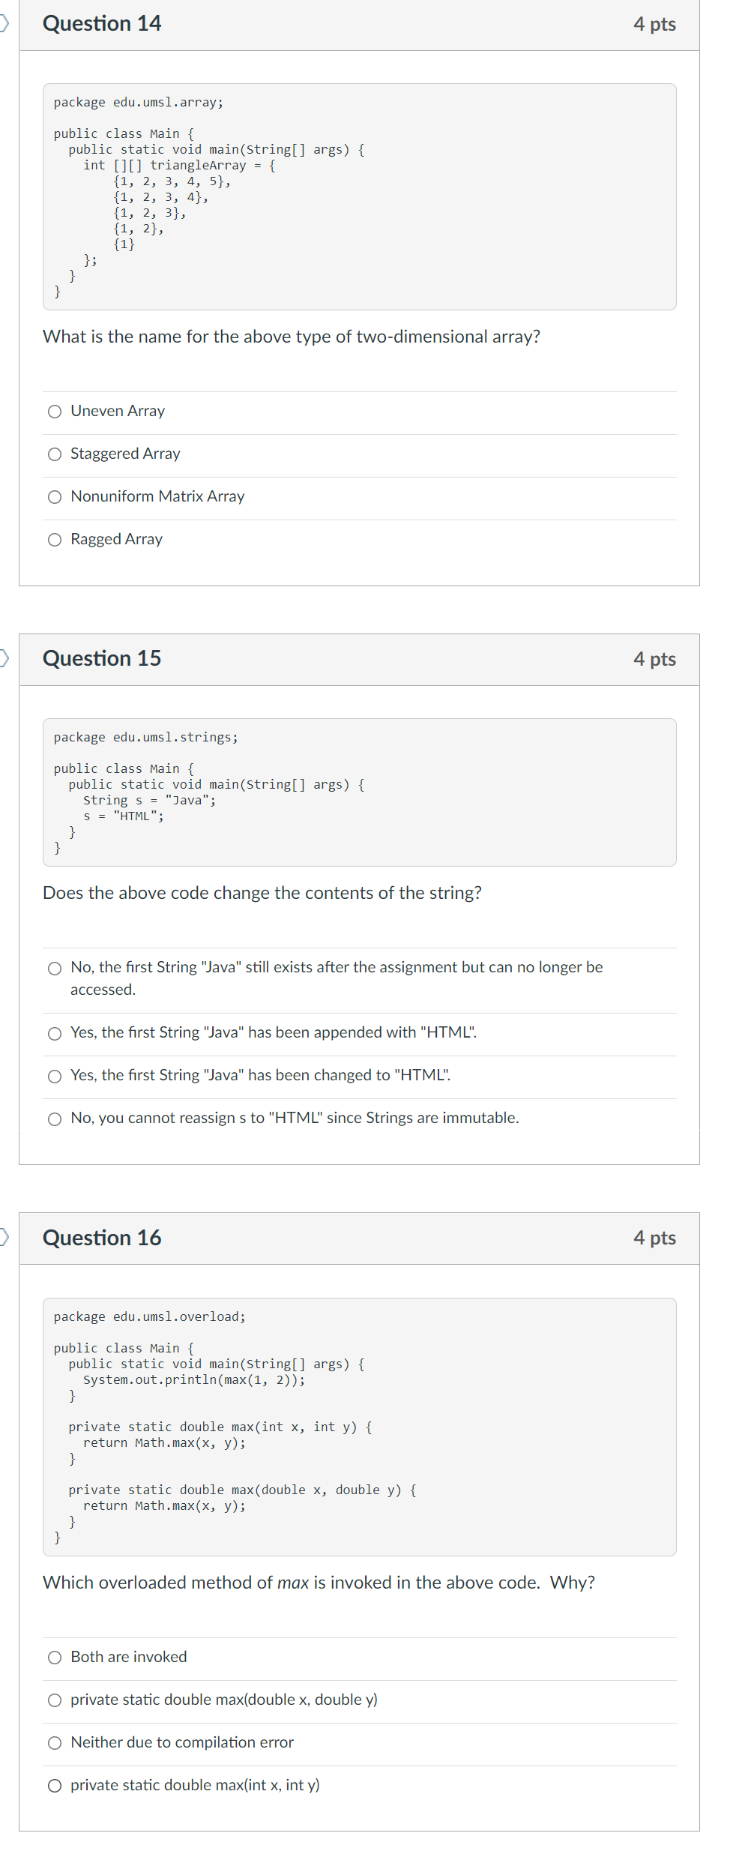Screen dimensions: 748x1857
Task: Expand the chevron beside Question 14
Action: click(3, 22)
